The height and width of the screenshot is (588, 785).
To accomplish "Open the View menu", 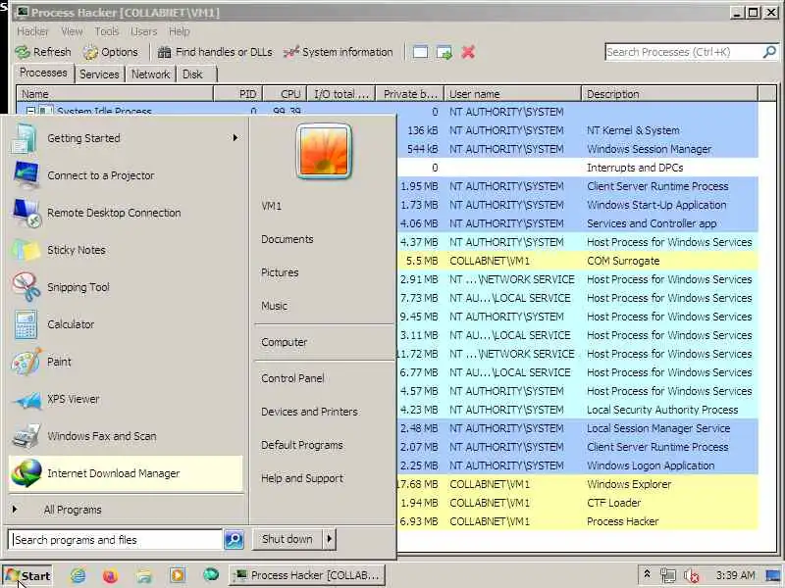I will tap(72, 31).
